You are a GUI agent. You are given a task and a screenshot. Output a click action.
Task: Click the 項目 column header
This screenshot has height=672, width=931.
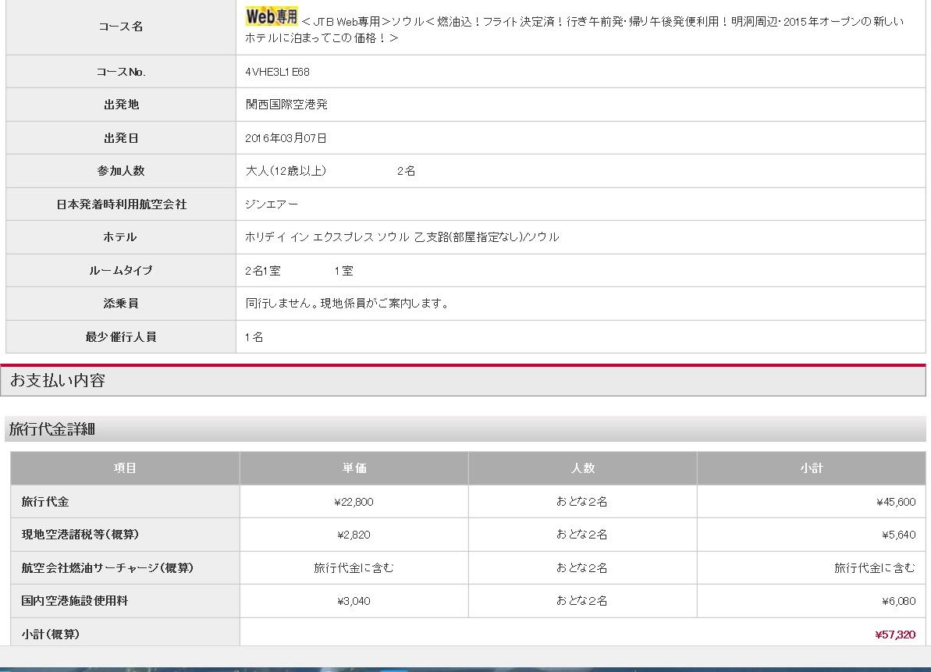pyautogui.click(x=125, y=468)
